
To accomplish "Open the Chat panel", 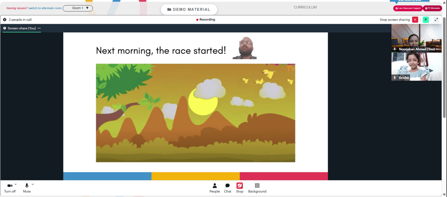I will click(x=228, y=188).
